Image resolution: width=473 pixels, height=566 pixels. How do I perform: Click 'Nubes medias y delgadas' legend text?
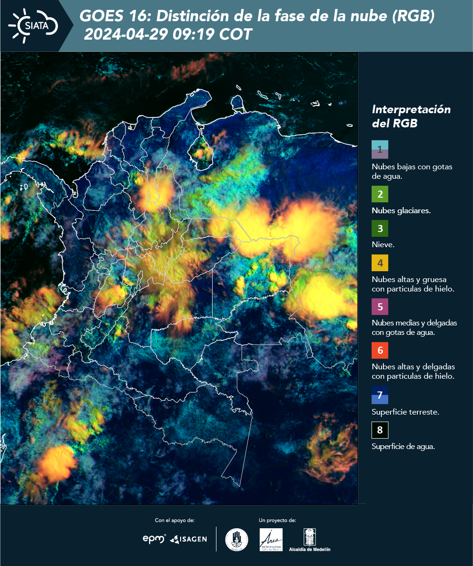(415, 323)
